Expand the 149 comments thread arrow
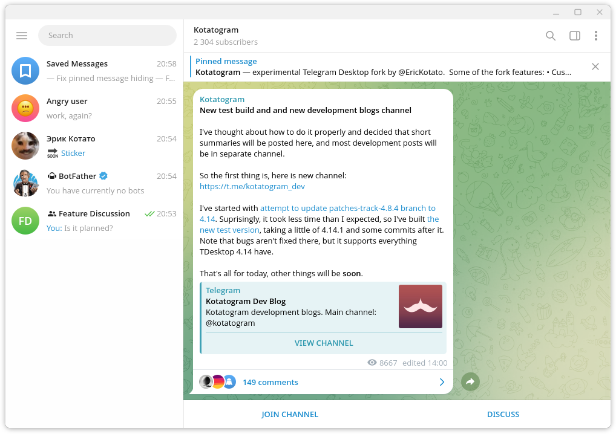The height and width of the screenshot is (434, 616). click(441, 382)
